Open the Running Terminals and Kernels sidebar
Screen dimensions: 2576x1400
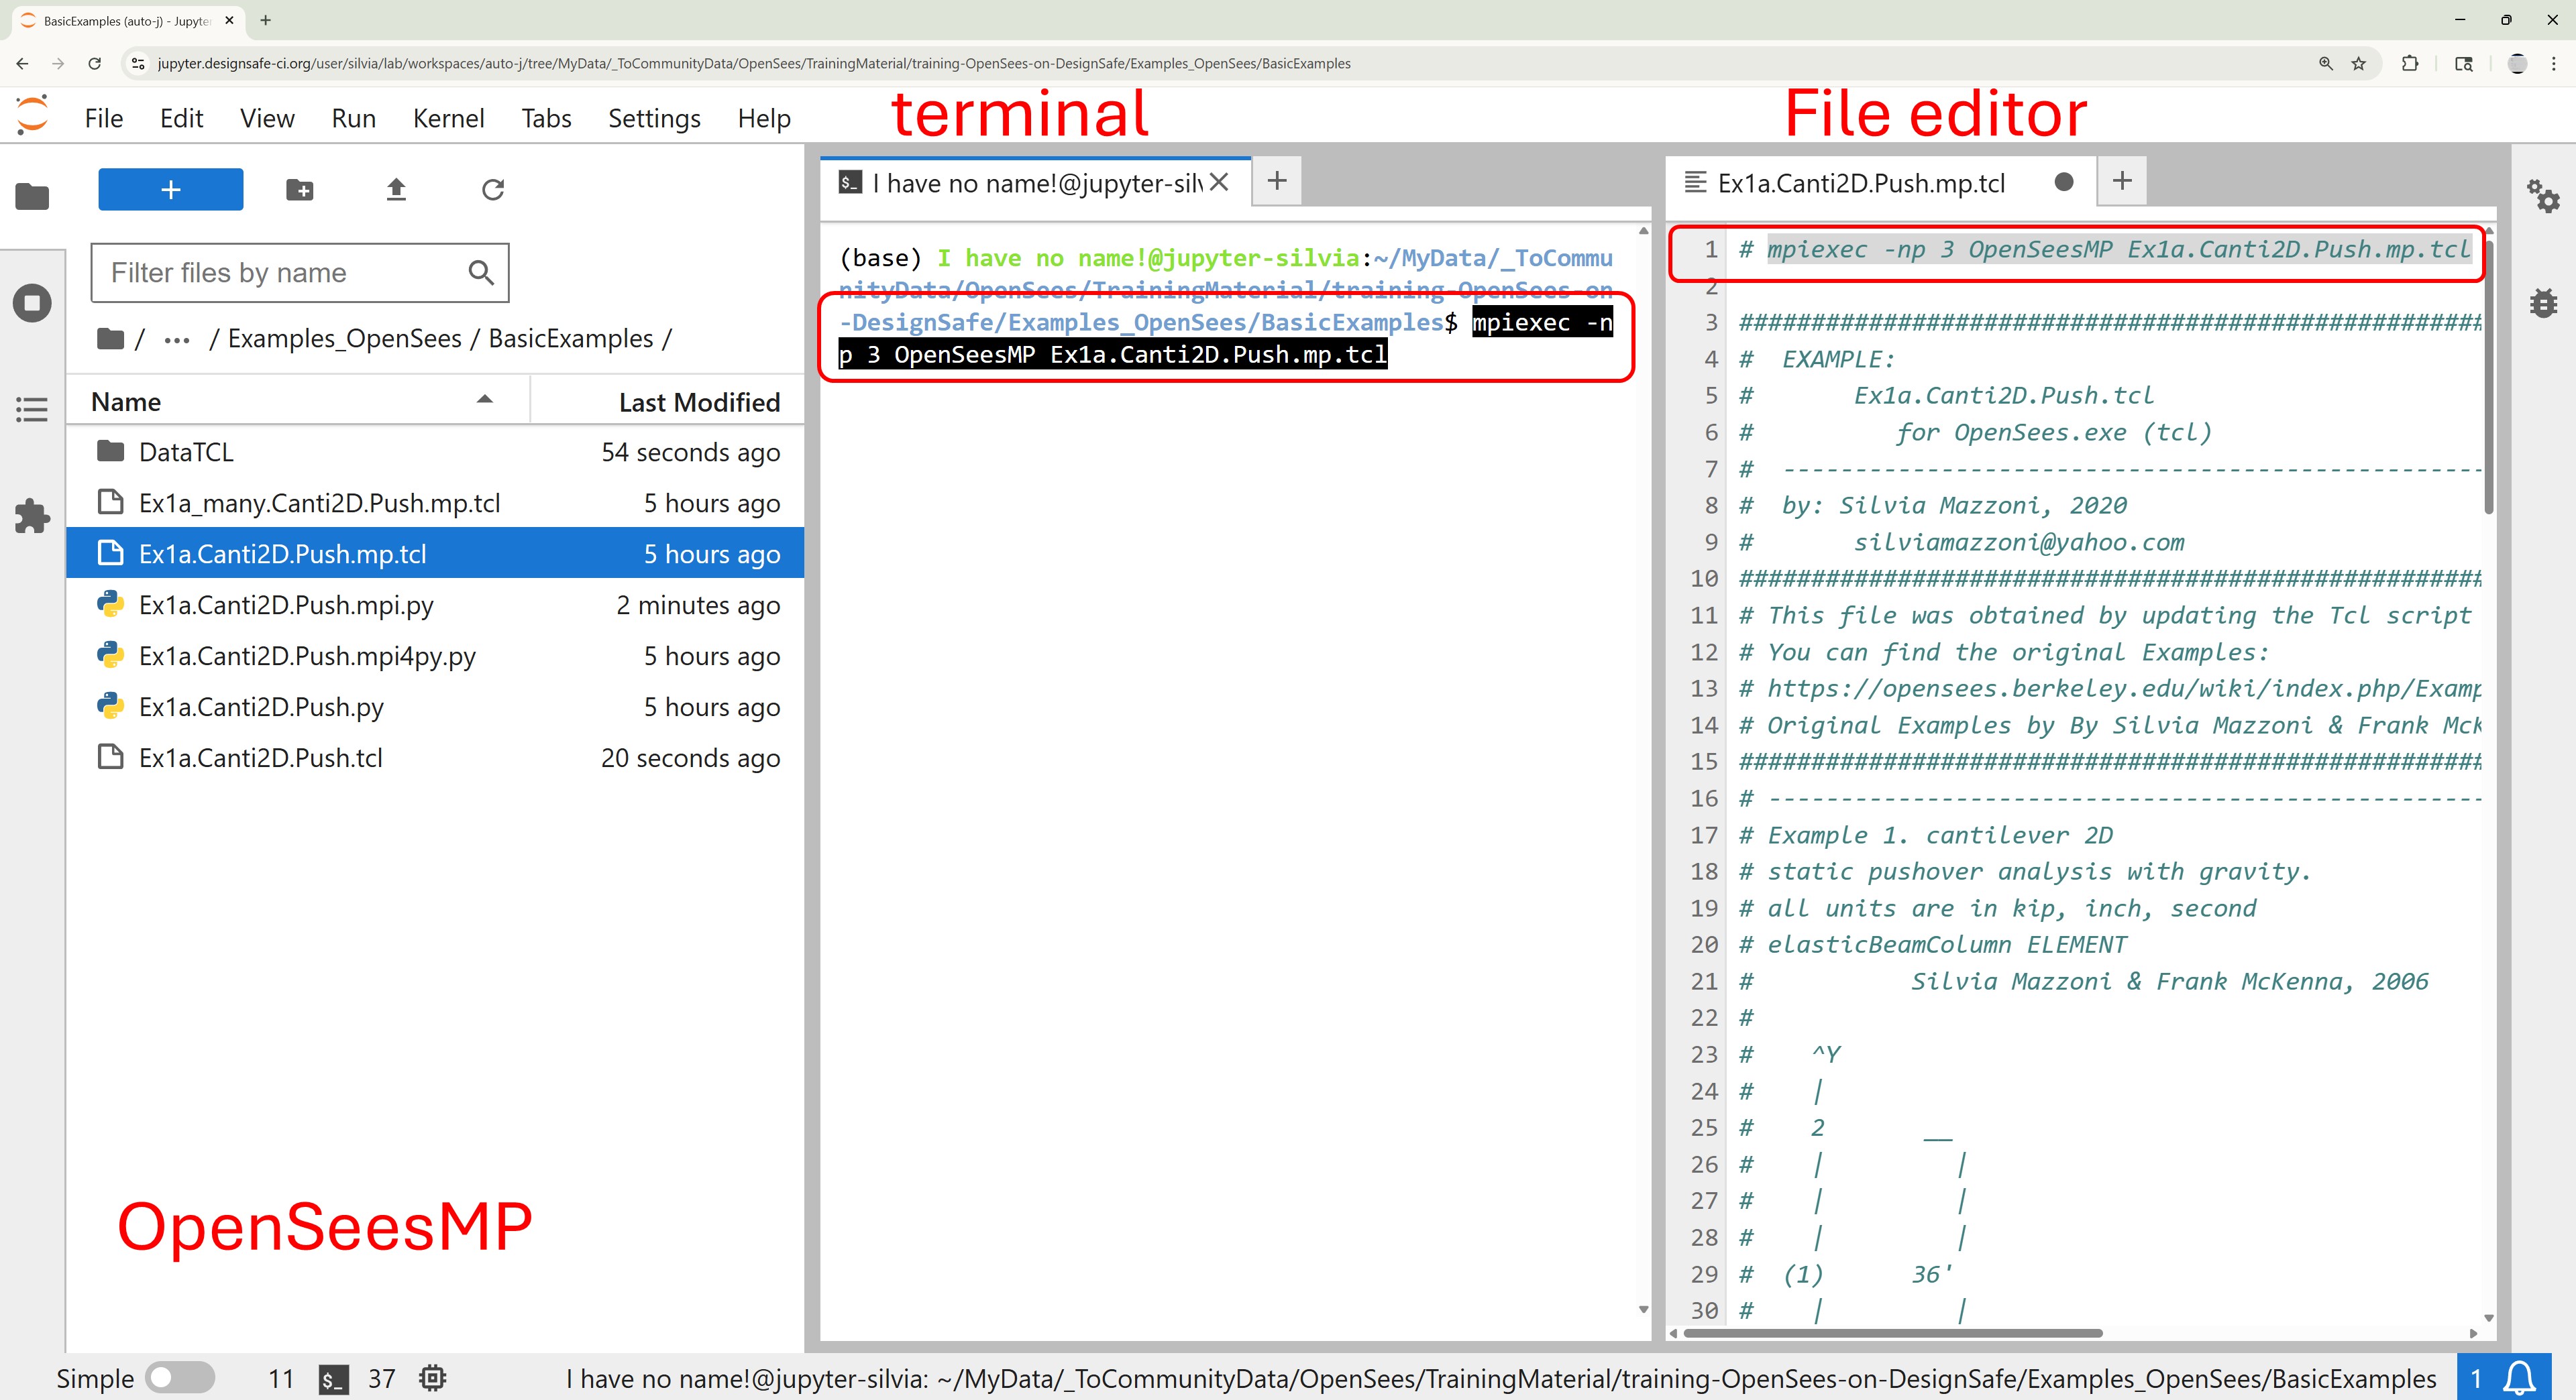(x=32, y=303)
